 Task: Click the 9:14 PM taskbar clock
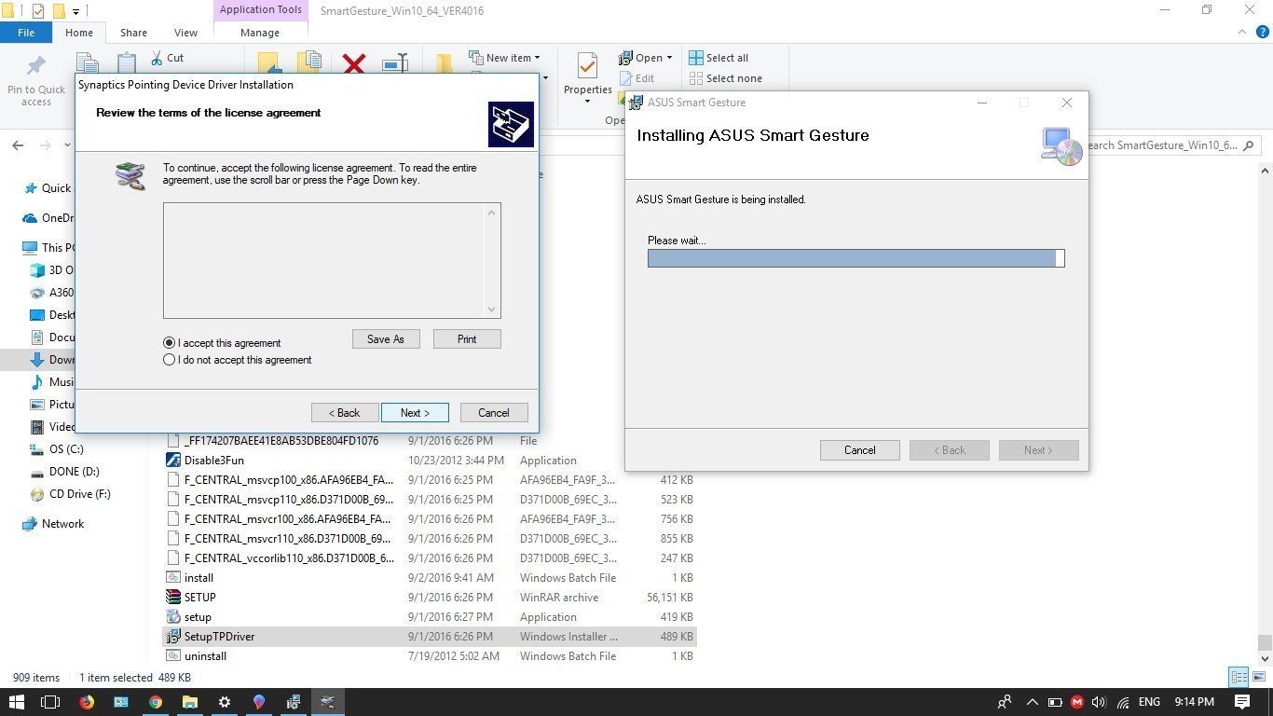[1195, 702]
